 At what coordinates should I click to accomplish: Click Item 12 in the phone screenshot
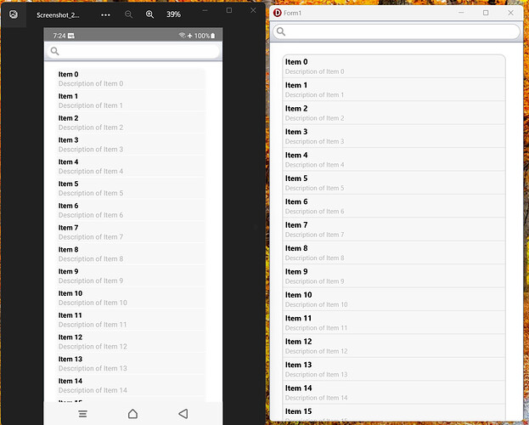click(130, 342)
